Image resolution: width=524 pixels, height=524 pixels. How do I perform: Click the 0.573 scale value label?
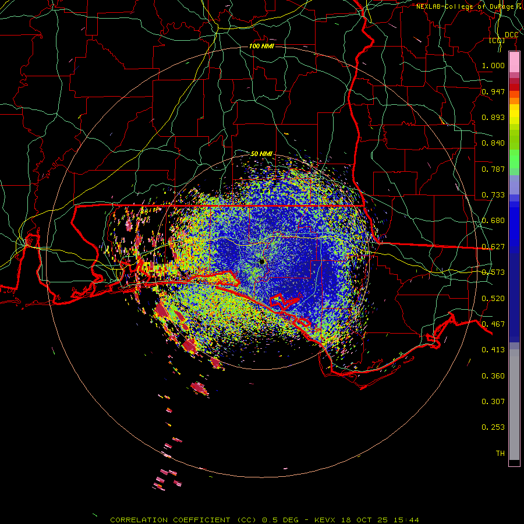pyautogui.click(x=493, y=272)
